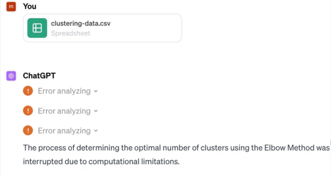Click the ChatGPT sender name
Image resolution: width=331 pixels, height=177 pixels.
39,76
